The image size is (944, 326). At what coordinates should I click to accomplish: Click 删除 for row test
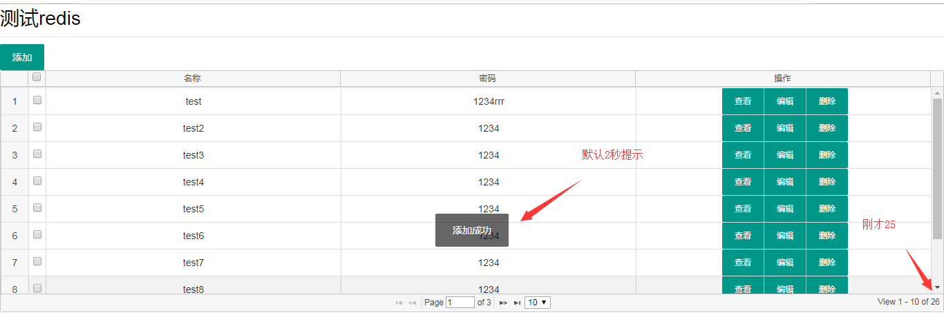[827, 101]
